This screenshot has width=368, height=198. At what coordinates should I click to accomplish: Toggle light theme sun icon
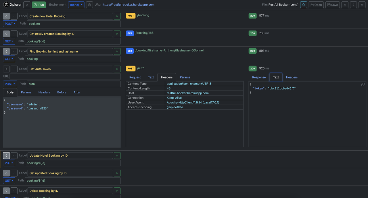(362, 5)
